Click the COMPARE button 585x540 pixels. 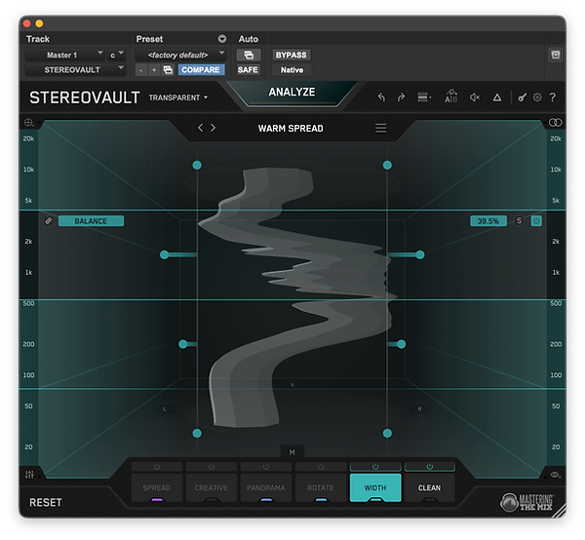pos(201,70)
